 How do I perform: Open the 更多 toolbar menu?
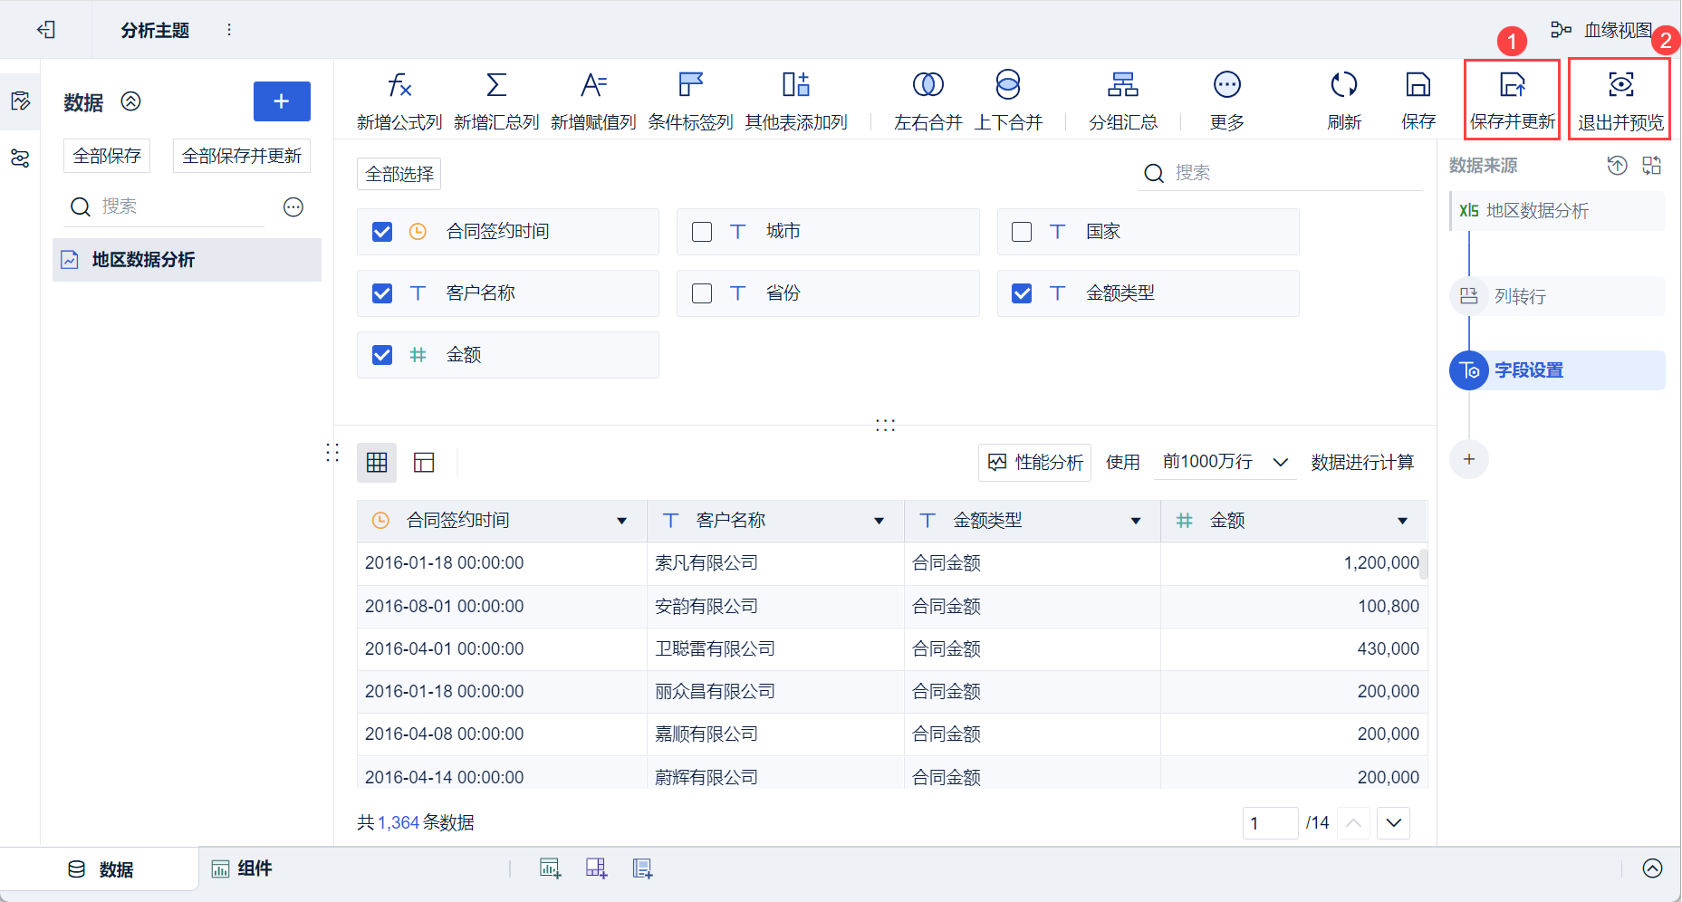point(1227,101)
